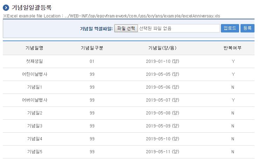Click the 기념일명 column header
258x163 pixels.
pyautogui.click(x=34, y=48)
